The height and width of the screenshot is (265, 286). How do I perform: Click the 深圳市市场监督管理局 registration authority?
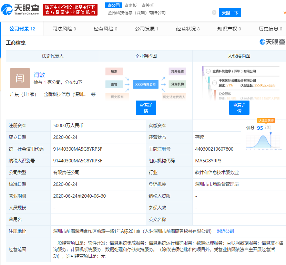(217, 184)
